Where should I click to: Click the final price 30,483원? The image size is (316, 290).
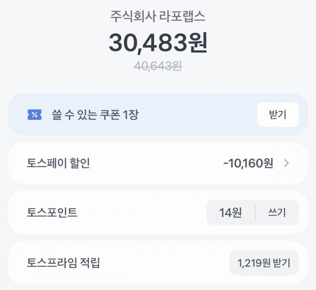coord(158,43)
